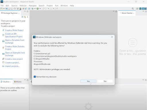Uncheck Remember my decision checkbox
This screenshot has width=147, height=110.
(35, 77)
